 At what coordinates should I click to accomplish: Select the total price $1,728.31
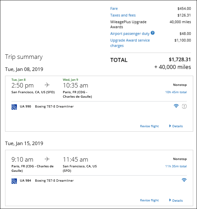(x=180, y=59)
